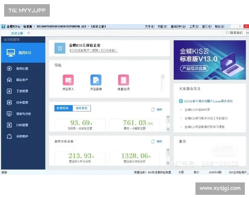Viewport: 249px width, 199px height.
Task: Click the Kingdee app icon in title bar
Action: [3, 27]
